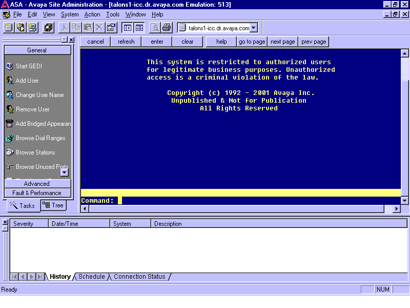
Task: Click the print preview icon
Action: pyautogui.click(x=155, y=28)
